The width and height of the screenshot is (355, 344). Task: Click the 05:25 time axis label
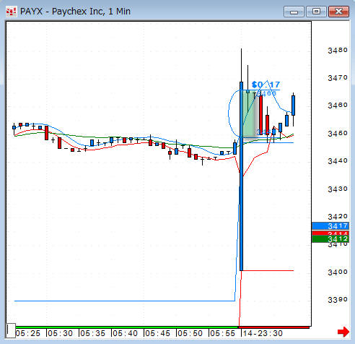(x=28, y=333)
